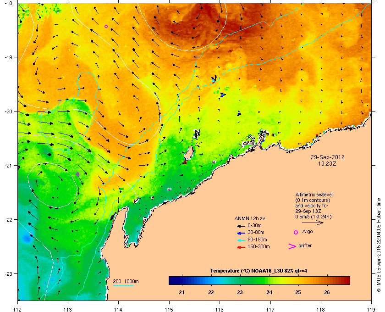This screenshot has height=312, width=385.
Task: Click the black 0-30m arrow legend symbol
Action: (242, 226)
